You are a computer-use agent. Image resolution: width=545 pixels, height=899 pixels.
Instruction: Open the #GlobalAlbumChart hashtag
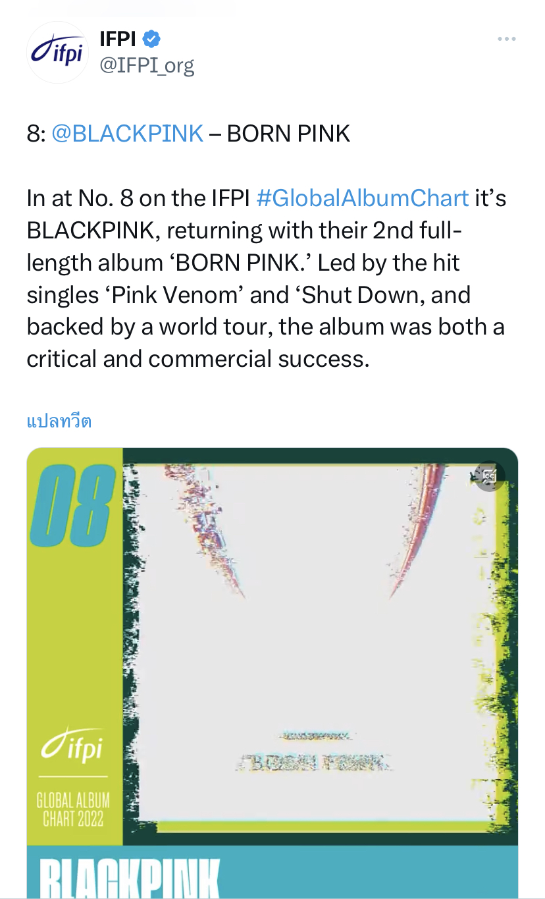click(x=362, y=198)
